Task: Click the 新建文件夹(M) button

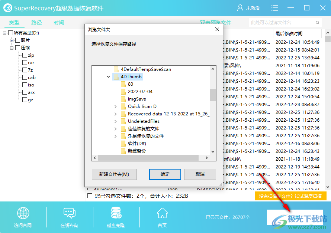Action: click(x=114, y=174)
